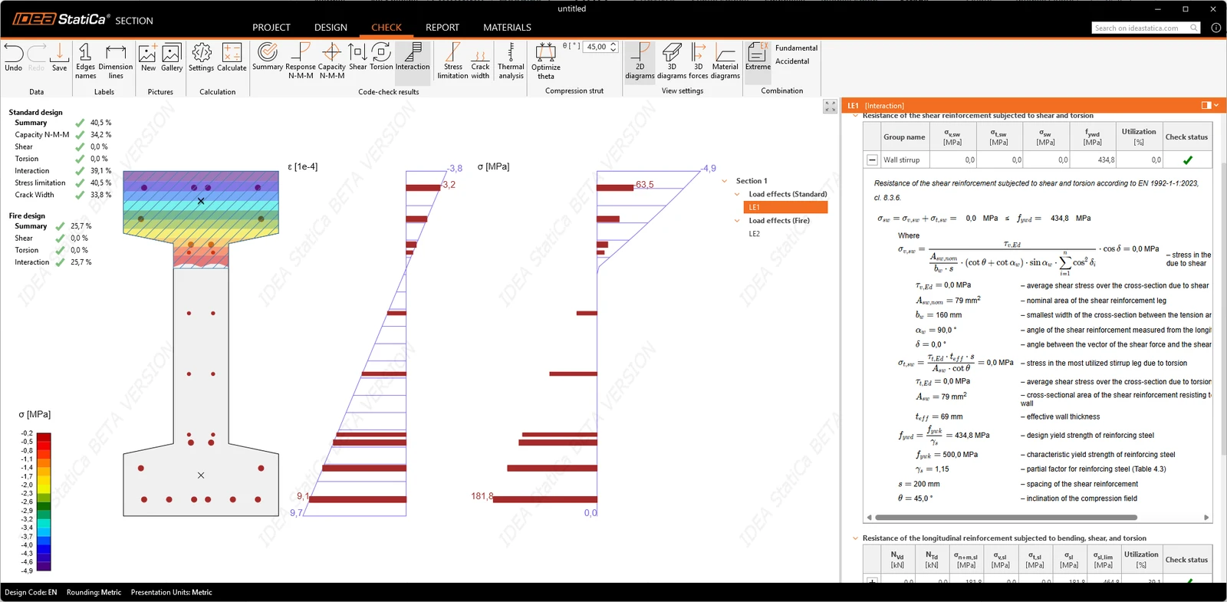Show Stress limitation results
Image resolution: width=1227 pixels, height=602 pixels.
(453, 61)
